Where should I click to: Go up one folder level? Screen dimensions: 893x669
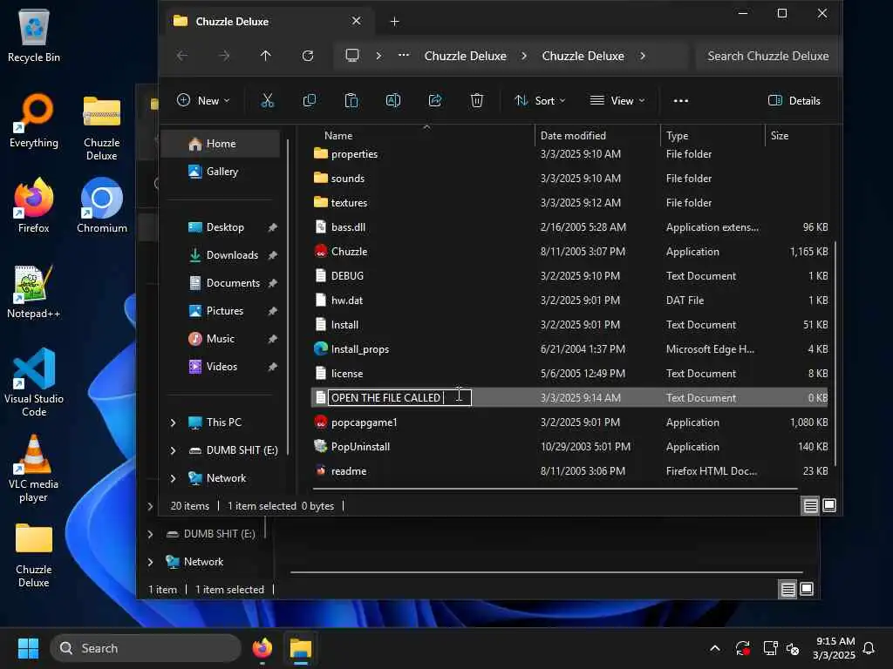tap(265, 56)
